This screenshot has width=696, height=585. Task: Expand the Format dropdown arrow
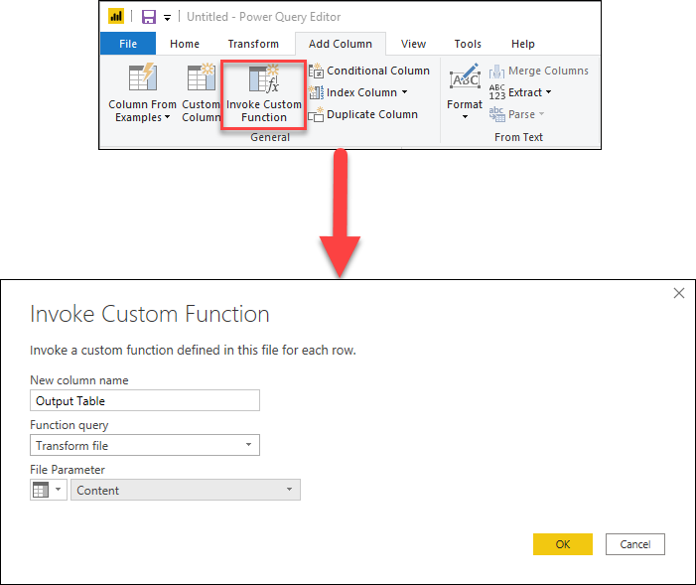tap(465, 117)
